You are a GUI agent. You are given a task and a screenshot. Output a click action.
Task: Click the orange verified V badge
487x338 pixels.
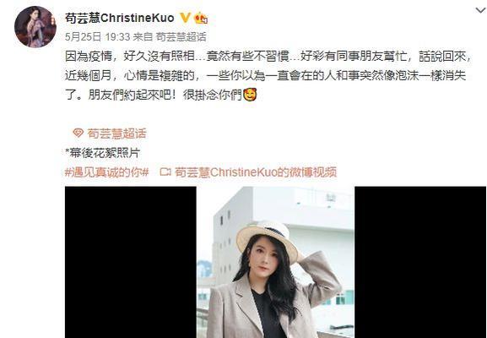click(185, 18)
